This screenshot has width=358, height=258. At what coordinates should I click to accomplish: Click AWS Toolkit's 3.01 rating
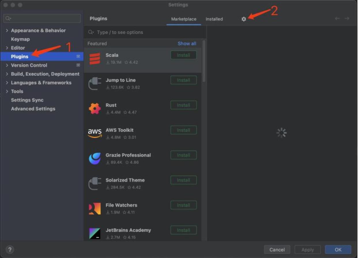tap(130, 137)
